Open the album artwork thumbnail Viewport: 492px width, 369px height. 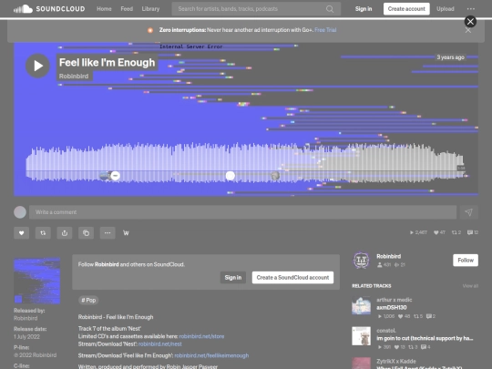click(37, 281)
